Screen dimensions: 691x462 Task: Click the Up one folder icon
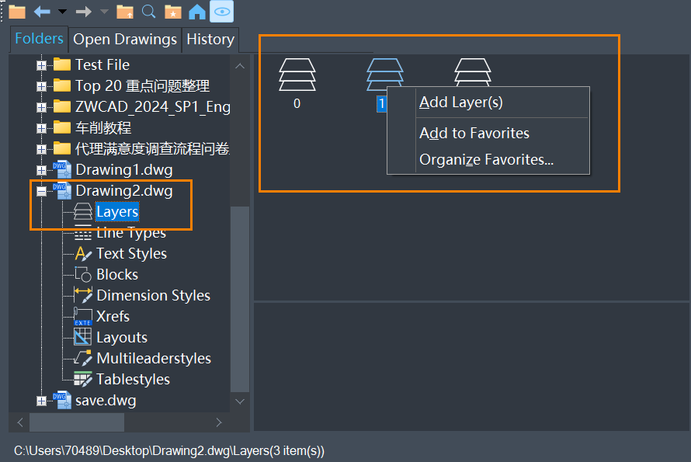(x=125, y=12)
